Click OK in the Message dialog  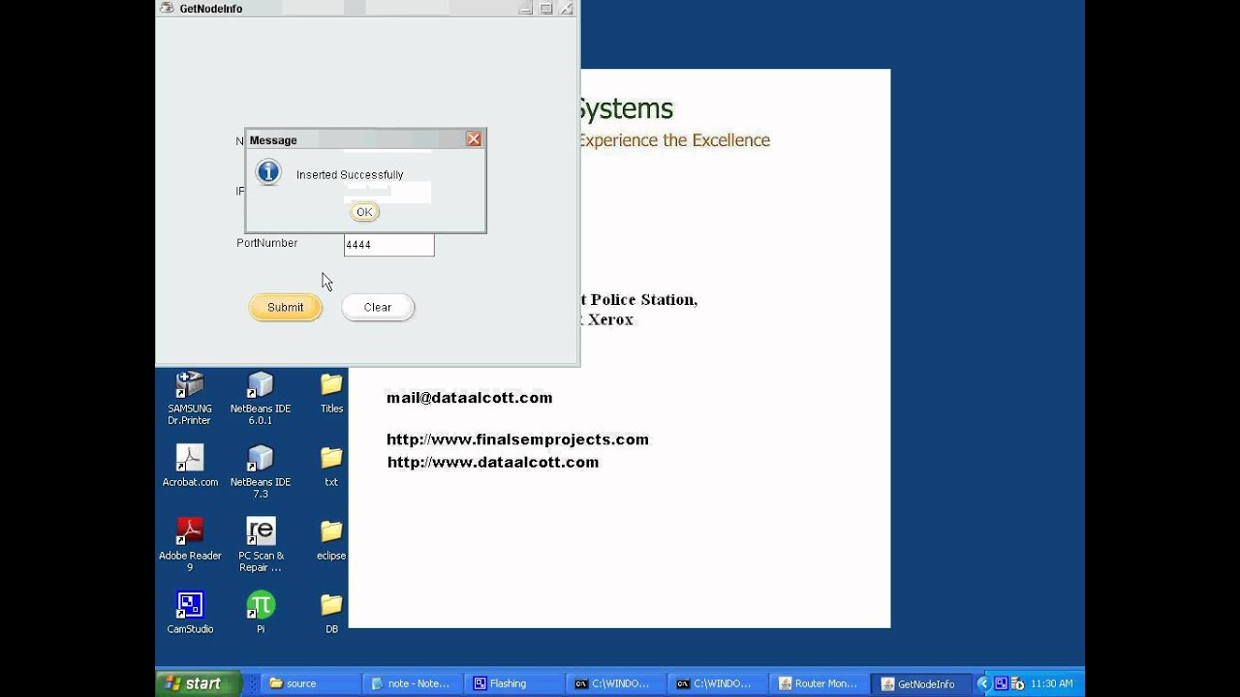(364, 212)
